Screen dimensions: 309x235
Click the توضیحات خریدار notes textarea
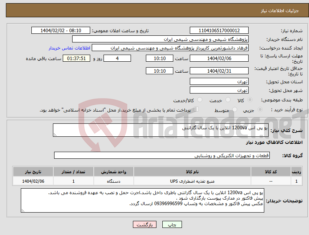(x=142, y=200)
